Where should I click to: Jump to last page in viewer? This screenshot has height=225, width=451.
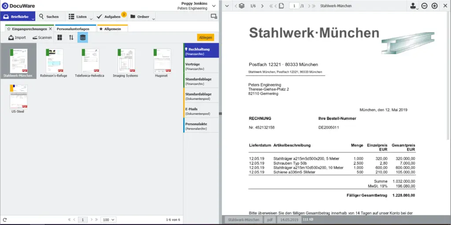pos(314,6)
